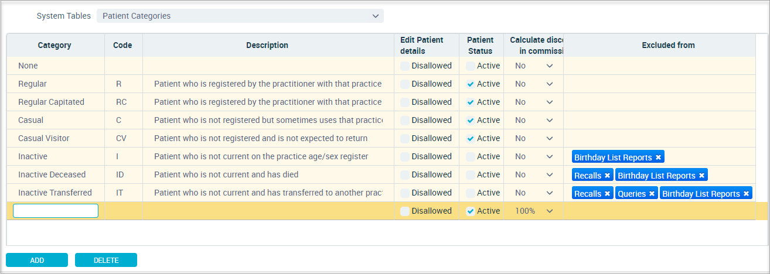Enable Active status for Inactive Deceased row
The image size is (770, 274).
click(471, 174)
